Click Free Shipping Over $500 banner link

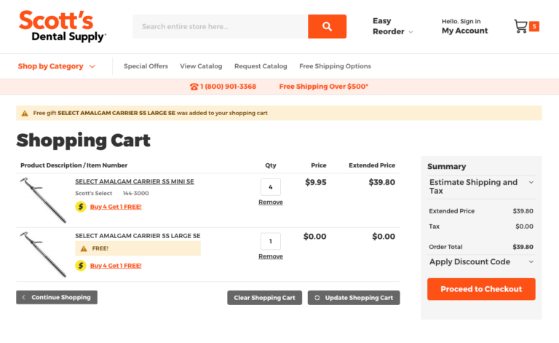click(x=323, y=87)
